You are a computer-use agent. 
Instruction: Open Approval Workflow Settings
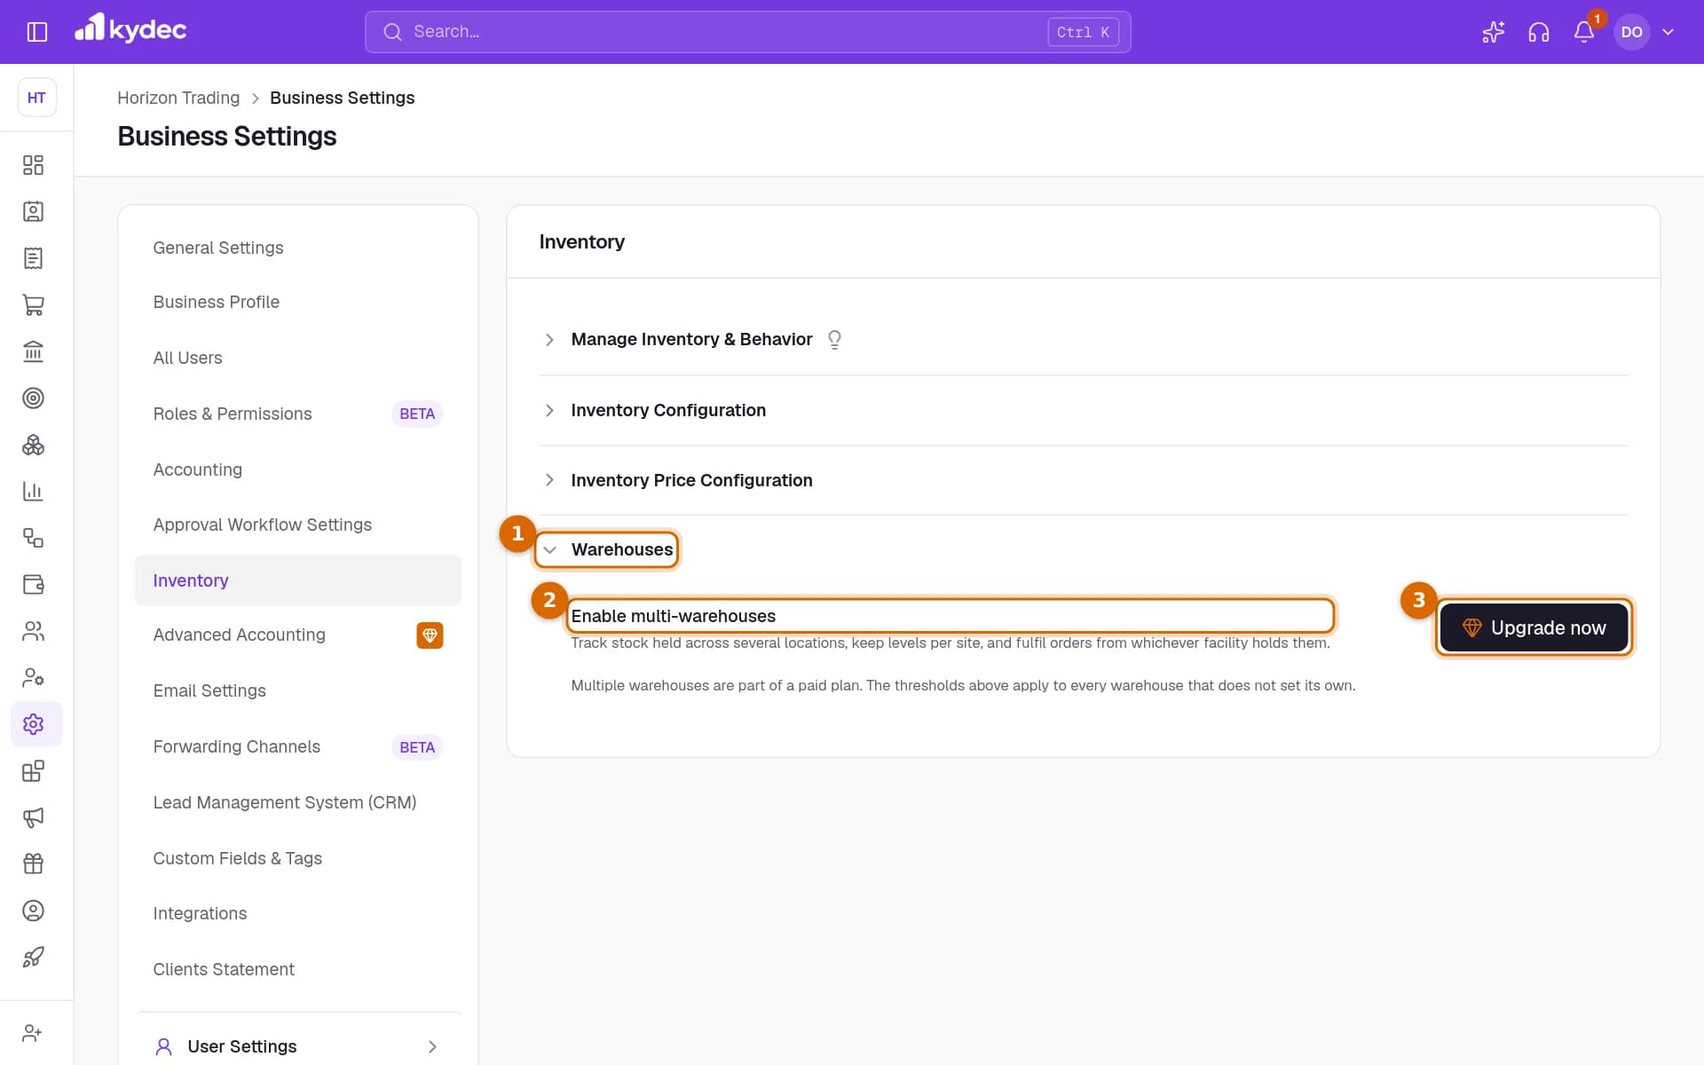click(262, 525)
